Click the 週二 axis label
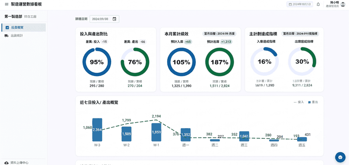Viewport: 349px width, 165px height. (215, 145)
